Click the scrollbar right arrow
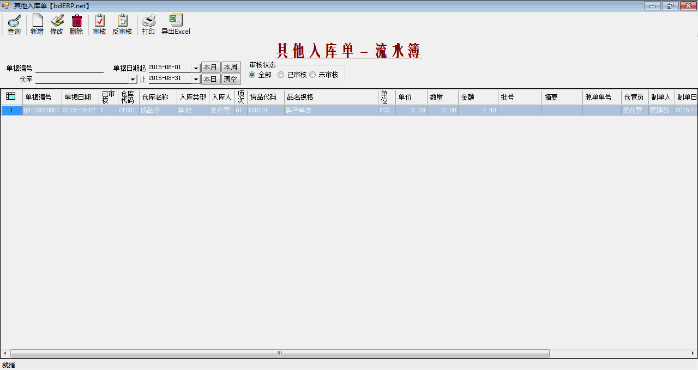 (693, 353)
